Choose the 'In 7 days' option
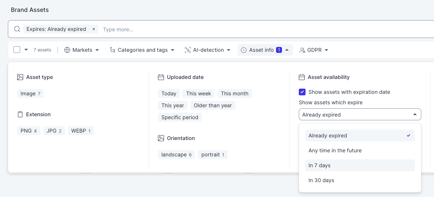 pyautogui.click(x=360, y=165)
